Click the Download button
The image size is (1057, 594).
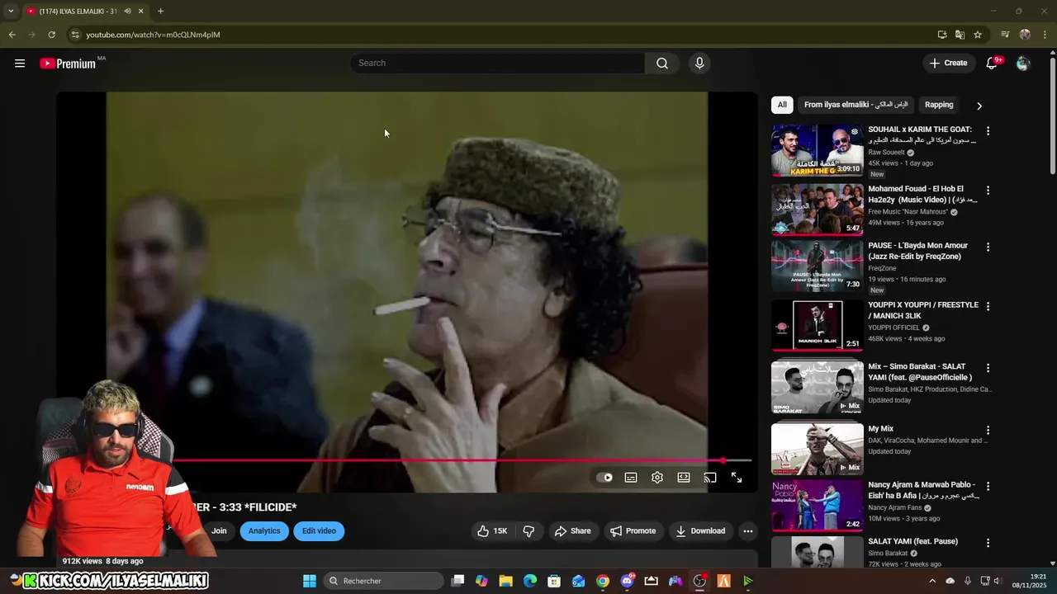(x=700, y=531)
